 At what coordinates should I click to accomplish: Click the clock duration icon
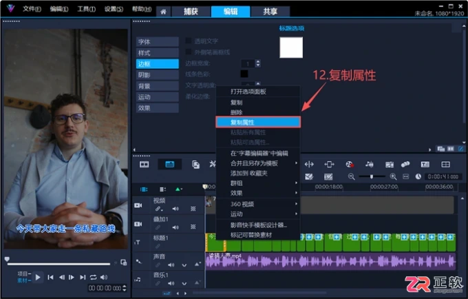point(418,177)
